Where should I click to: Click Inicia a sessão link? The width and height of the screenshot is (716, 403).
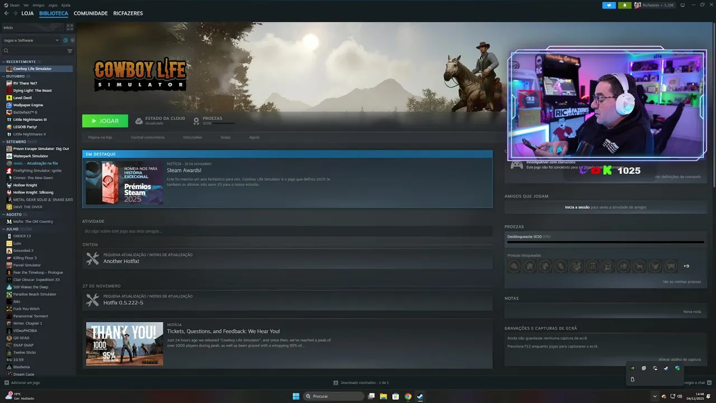(577, 207)
